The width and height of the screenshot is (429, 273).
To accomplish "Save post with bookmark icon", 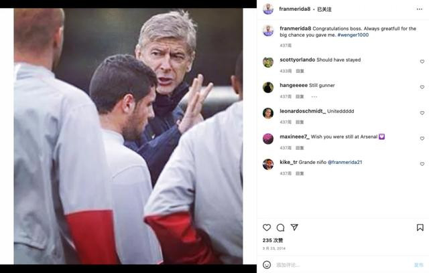I will (x=420, y=227).
